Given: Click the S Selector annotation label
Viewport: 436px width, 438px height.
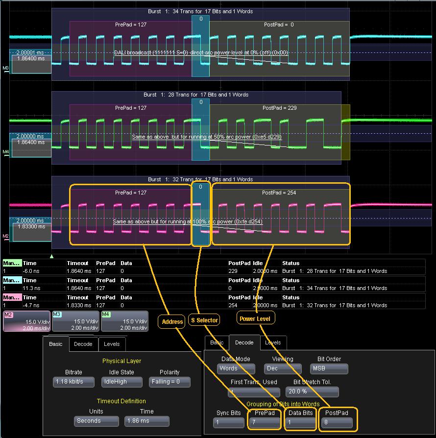Looking at the screenshot, I should [204, 320].
